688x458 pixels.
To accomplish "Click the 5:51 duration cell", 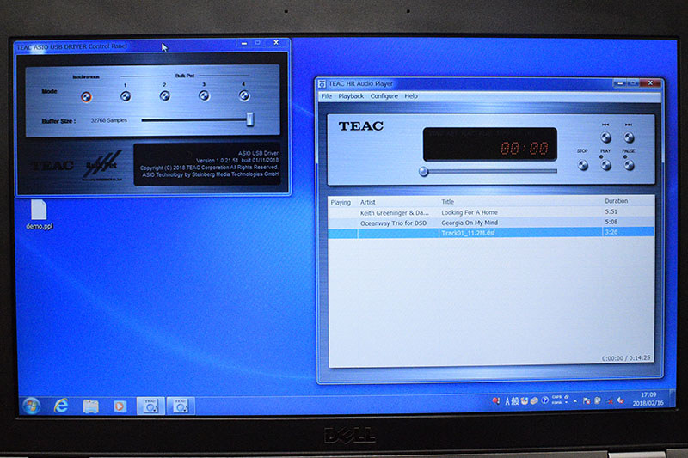I will pos(611,211).
